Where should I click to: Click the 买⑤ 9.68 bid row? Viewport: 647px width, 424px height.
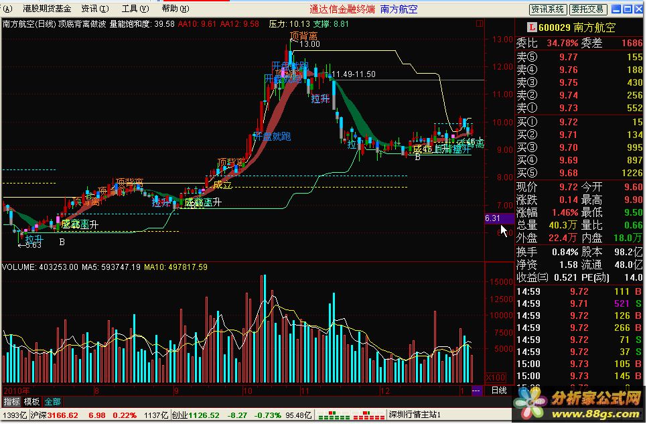click(x=579, y=173)
